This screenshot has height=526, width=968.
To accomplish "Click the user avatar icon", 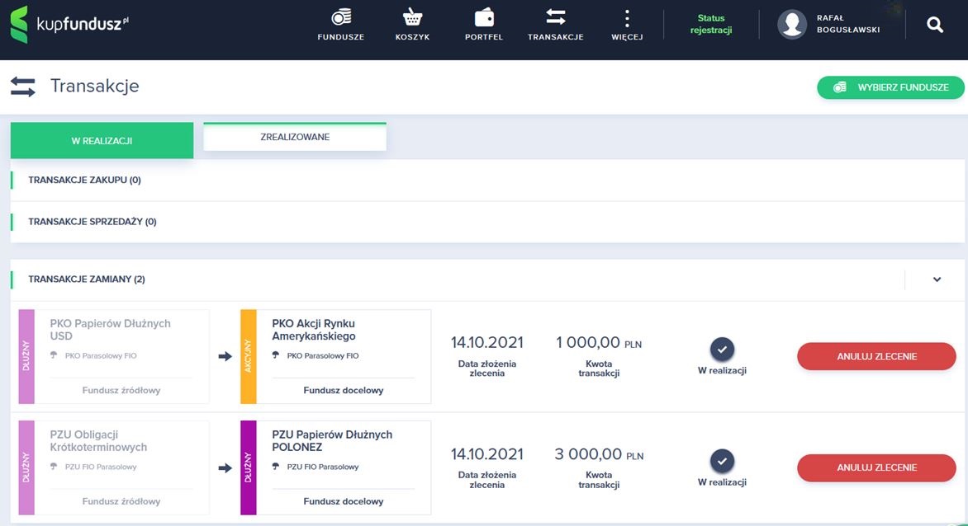I will [x=792, y=25].
